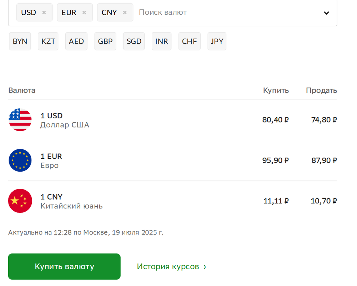Remove the CNY currency chip
Screen dimensions: 357x286
point(125,13)
